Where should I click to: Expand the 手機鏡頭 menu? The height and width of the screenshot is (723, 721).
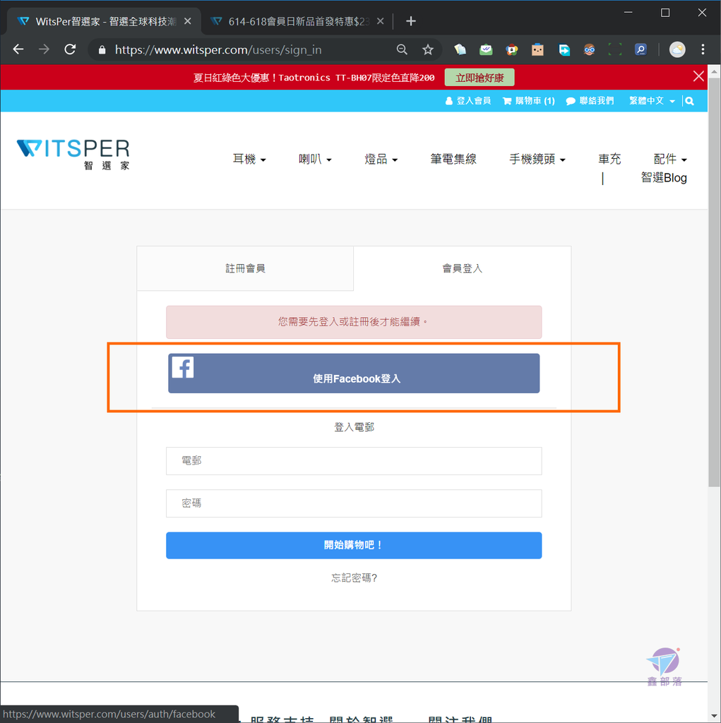pos(537,159)
